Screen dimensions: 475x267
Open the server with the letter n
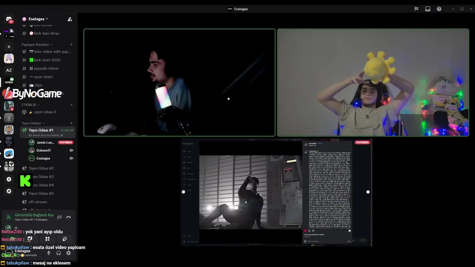tap(9, 47)
